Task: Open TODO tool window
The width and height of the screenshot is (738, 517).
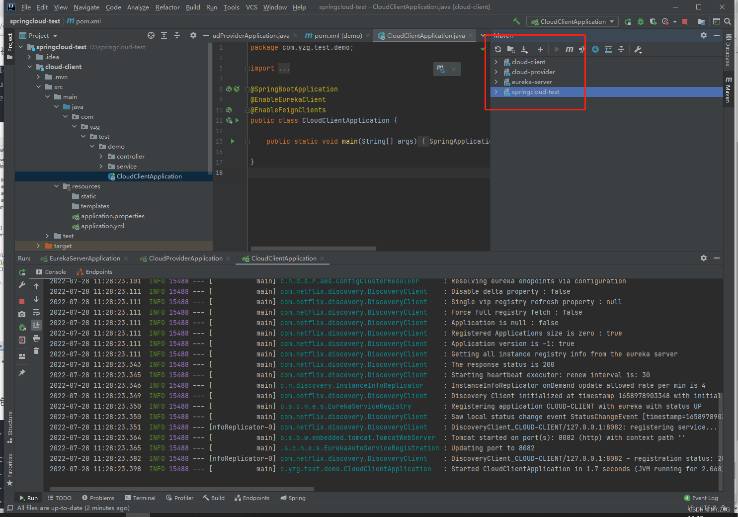Action: (60, 498)
